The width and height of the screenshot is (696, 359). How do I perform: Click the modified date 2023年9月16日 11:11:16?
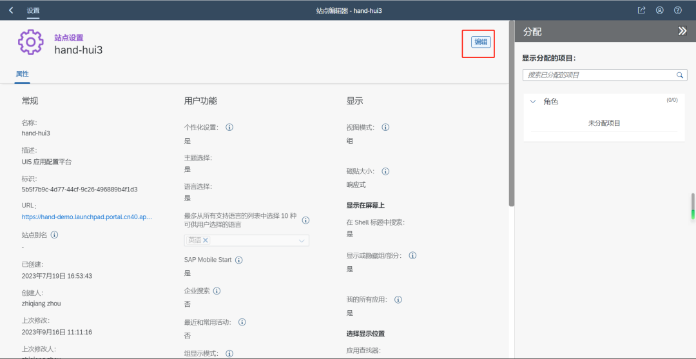pos(57,332)
